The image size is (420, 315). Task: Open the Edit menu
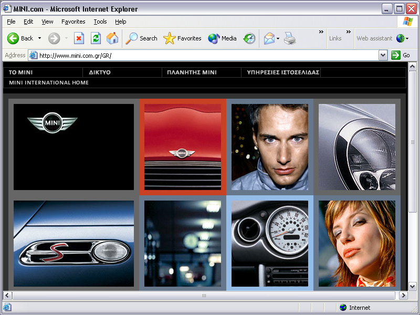28,22
